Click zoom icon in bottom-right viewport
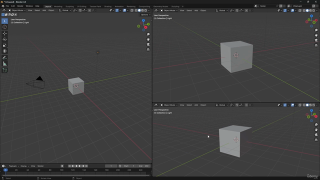This screenshot has height=180, width=320. point(316,124)
